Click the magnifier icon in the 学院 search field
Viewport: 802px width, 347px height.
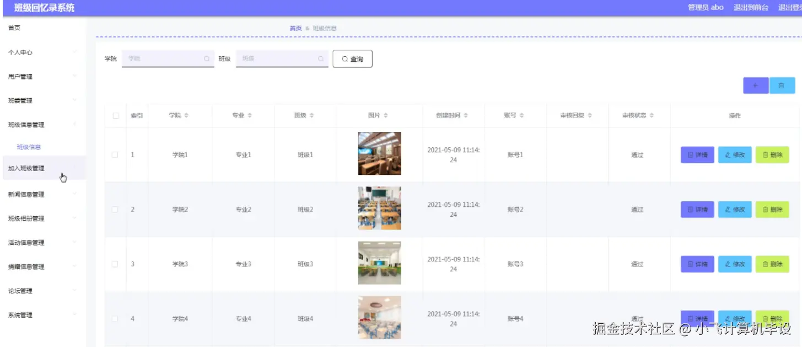pyautogui.click(x=206, y=58)
